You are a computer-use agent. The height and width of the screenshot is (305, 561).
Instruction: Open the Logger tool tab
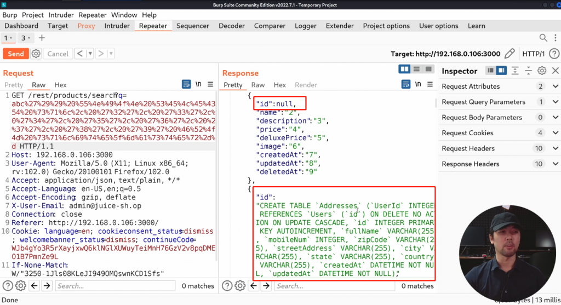[306, 26]
